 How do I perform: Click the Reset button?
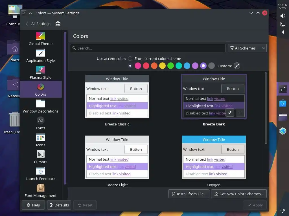pos(85,205)
